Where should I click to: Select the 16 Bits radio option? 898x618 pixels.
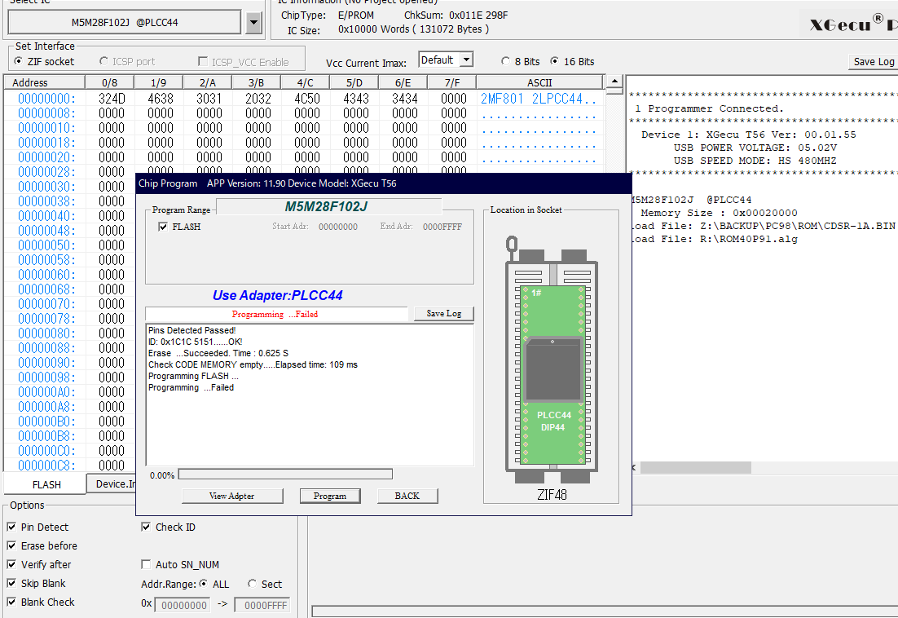coord(555,61)
